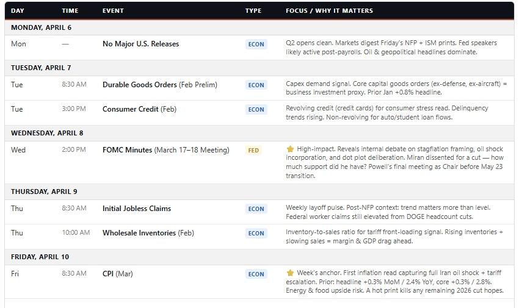Image resolution: width=522 pixels, height=308 pixels.
Task: Click ECON badge for Wholesale Inventories
Action: tap(256, 233)
